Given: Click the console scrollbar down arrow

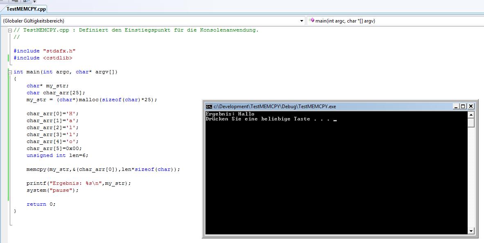Looking at the screenshot, I should pyautogui.click(x=471, y=231).
